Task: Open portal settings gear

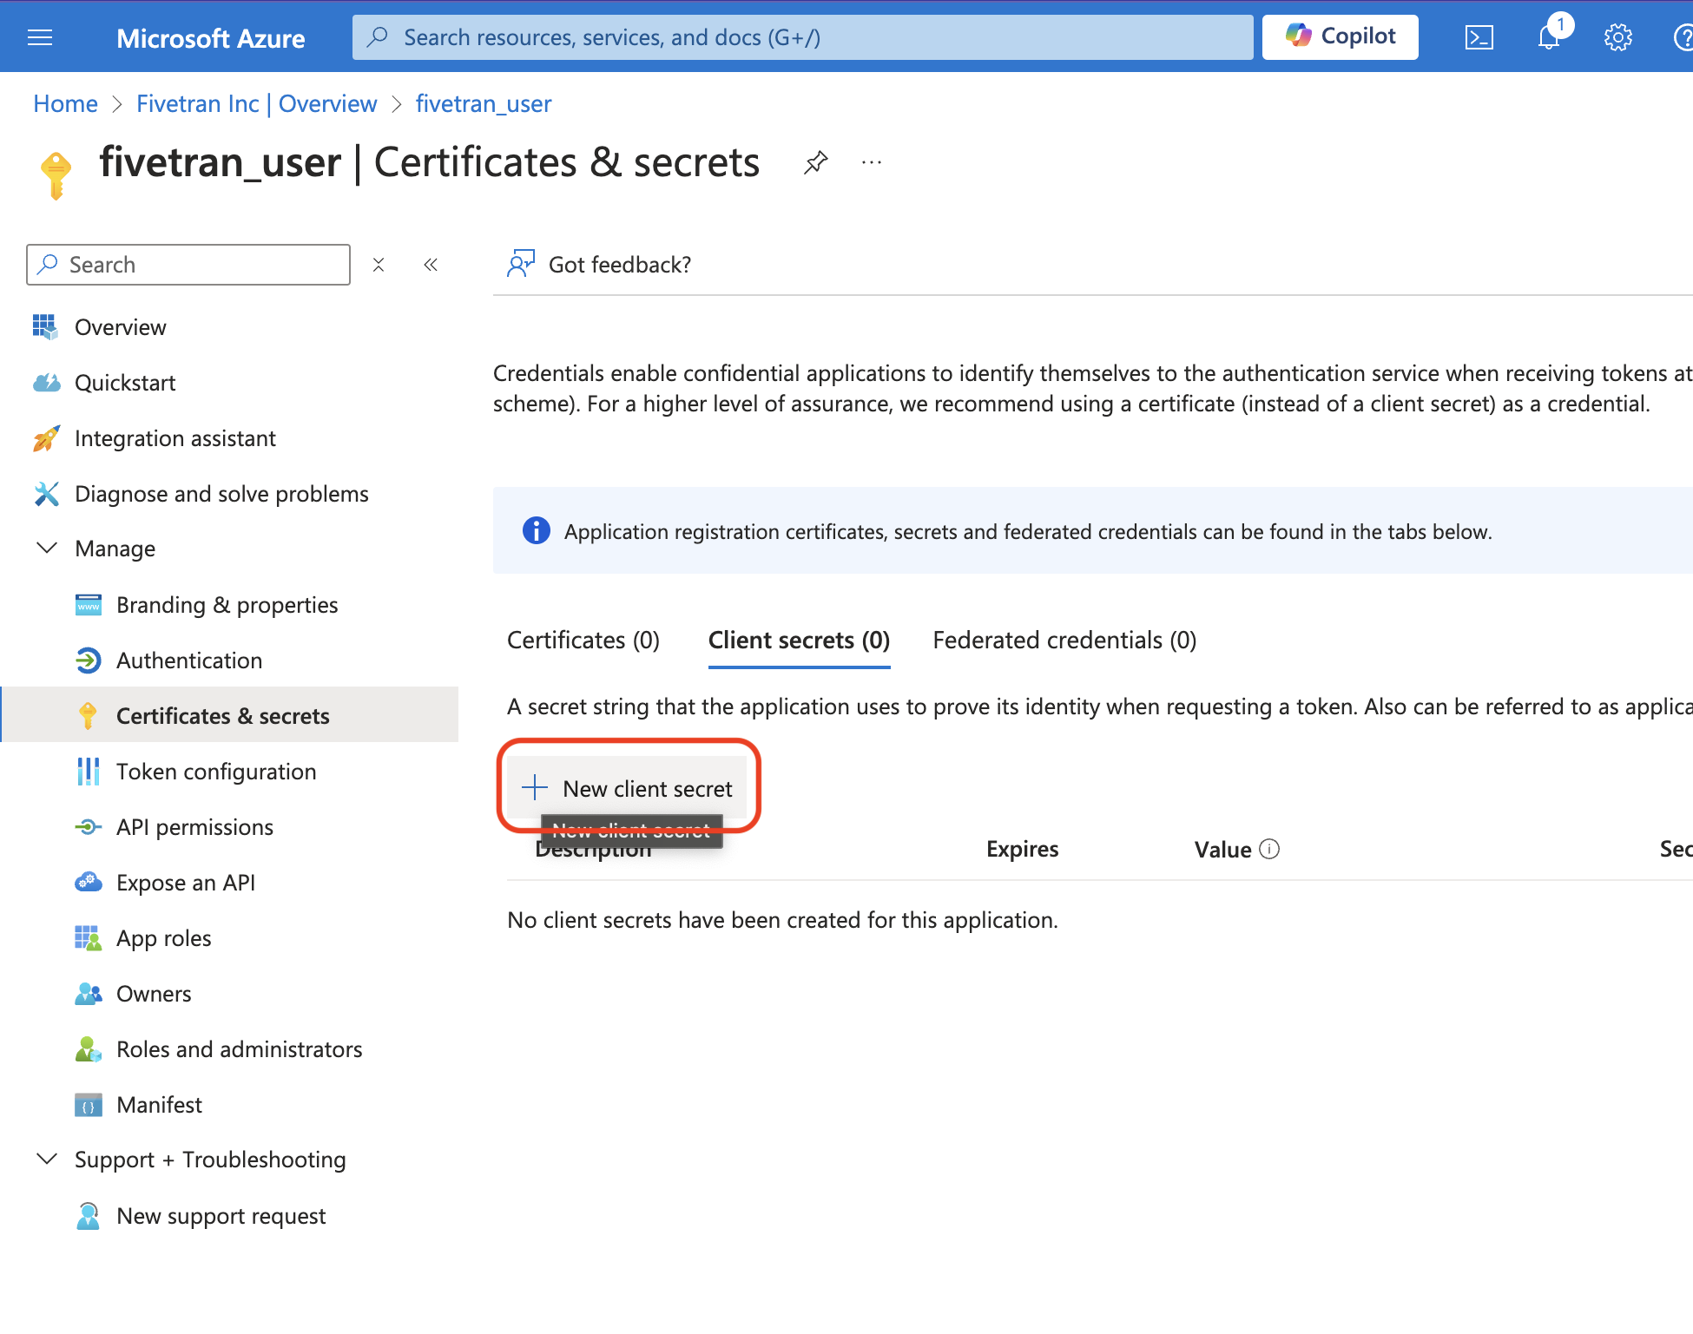Action: click(1618, 37)
